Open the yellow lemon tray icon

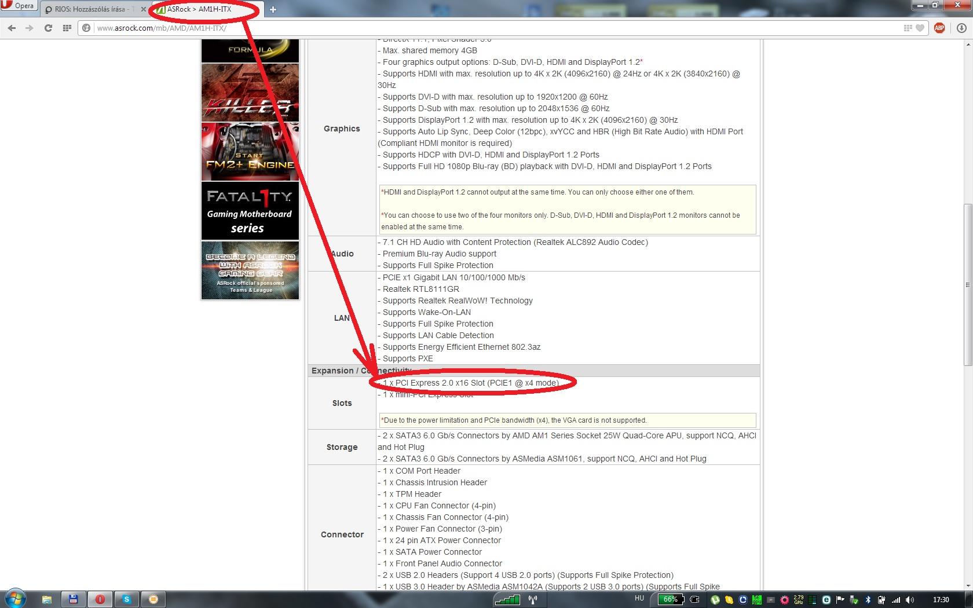729,600
